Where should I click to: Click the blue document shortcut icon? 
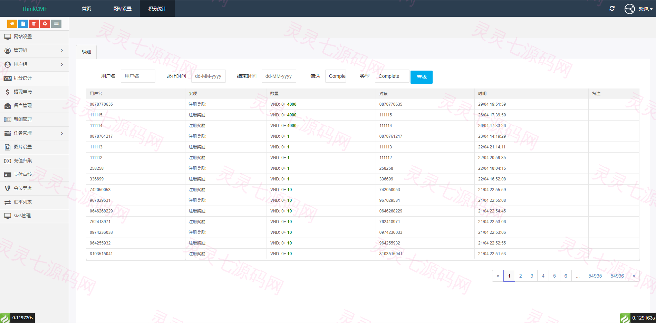click(23, 24)
